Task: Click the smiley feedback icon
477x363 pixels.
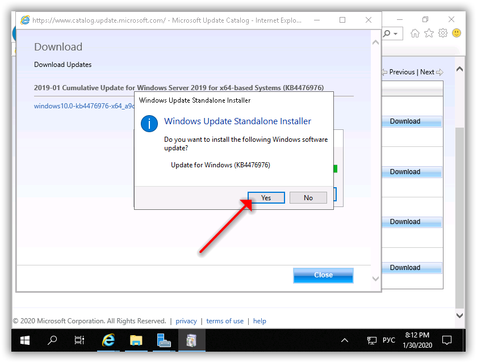Action: point(457,33)
